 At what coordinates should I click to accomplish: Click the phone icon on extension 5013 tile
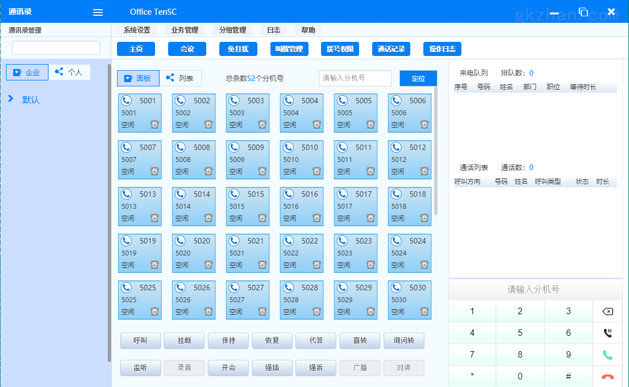click(126, 194)
